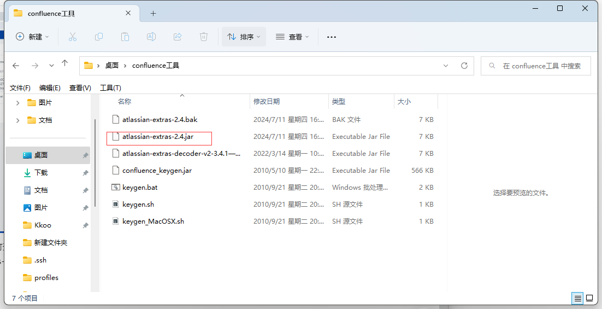Click the confluence_keygen.jar file icon
The width and height of the screenshot is (602, 309).
pos(116,170)
